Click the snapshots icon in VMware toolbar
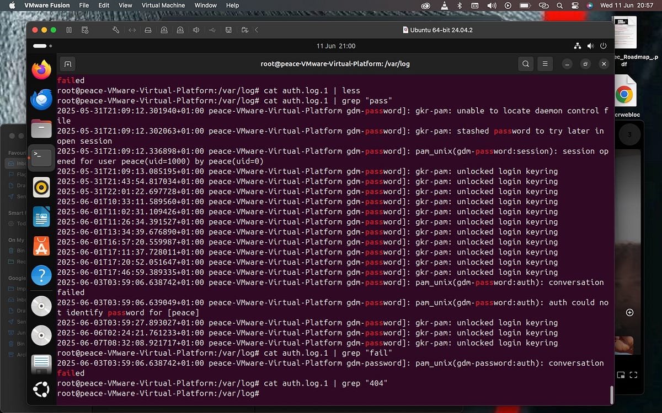Viewport: 662px width, 413px height. (x=85, y=30)
